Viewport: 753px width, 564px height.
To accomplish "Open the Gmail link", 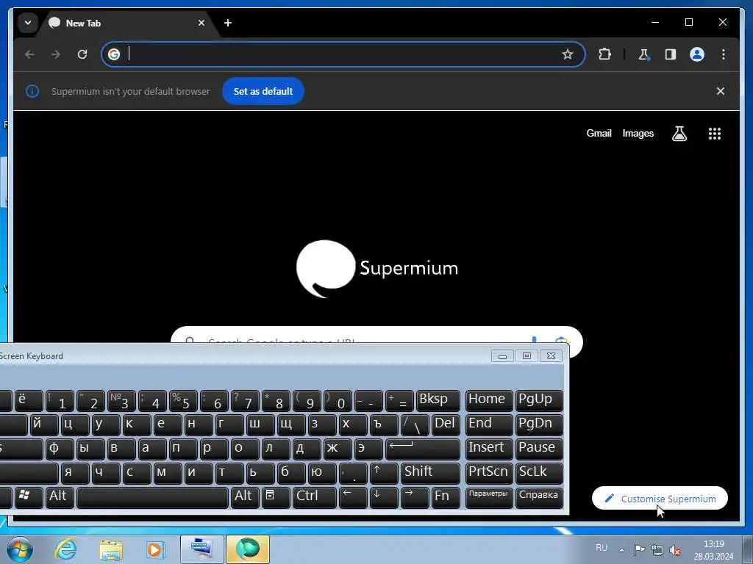I will pyautogui.click(x=599, y=134).
